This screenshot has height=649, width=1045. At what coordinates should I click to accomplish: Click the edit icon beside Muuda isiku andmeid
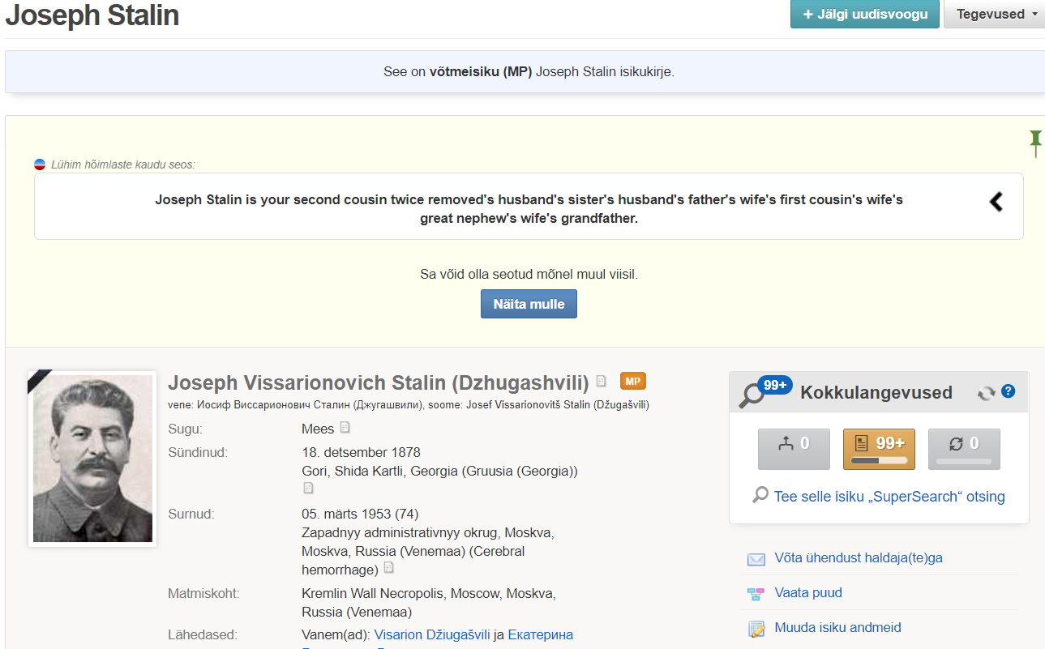pyautogui.click(x=756, y=629)
